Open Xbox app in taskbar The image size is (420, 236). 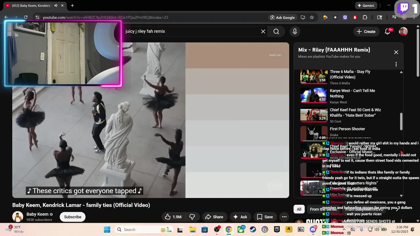tap(241, 229)
